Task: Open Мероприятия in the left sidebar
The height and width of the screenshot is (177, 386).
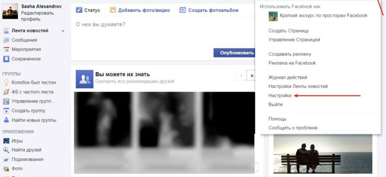Action: tap(26, 50)
